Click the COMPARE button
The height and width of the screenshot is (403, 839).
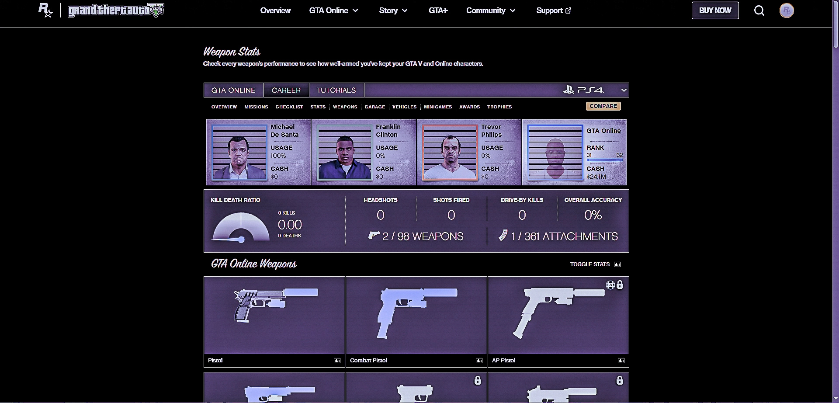pos(603,106)
